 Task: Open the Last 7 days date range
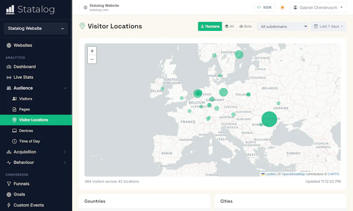pos(328,26)
